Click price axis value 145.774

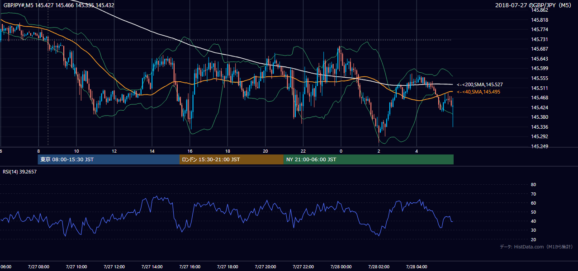539,30
